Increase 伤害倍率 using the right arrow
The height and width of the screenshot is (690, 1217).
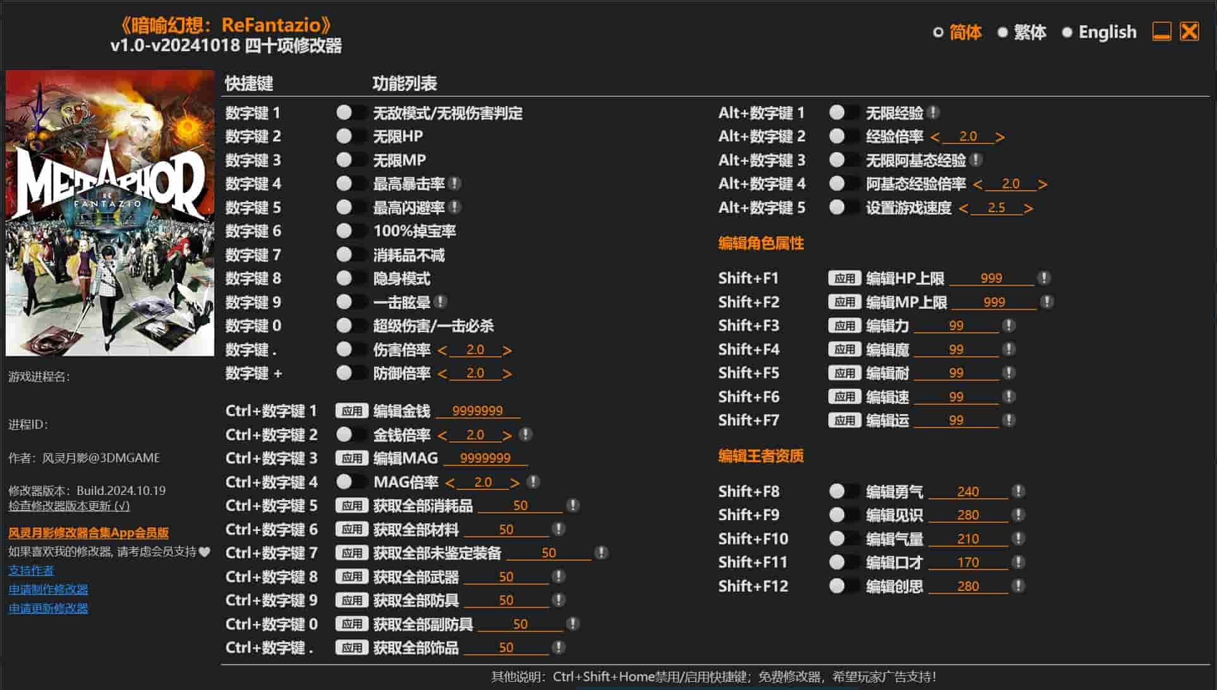tap(506, 350)
